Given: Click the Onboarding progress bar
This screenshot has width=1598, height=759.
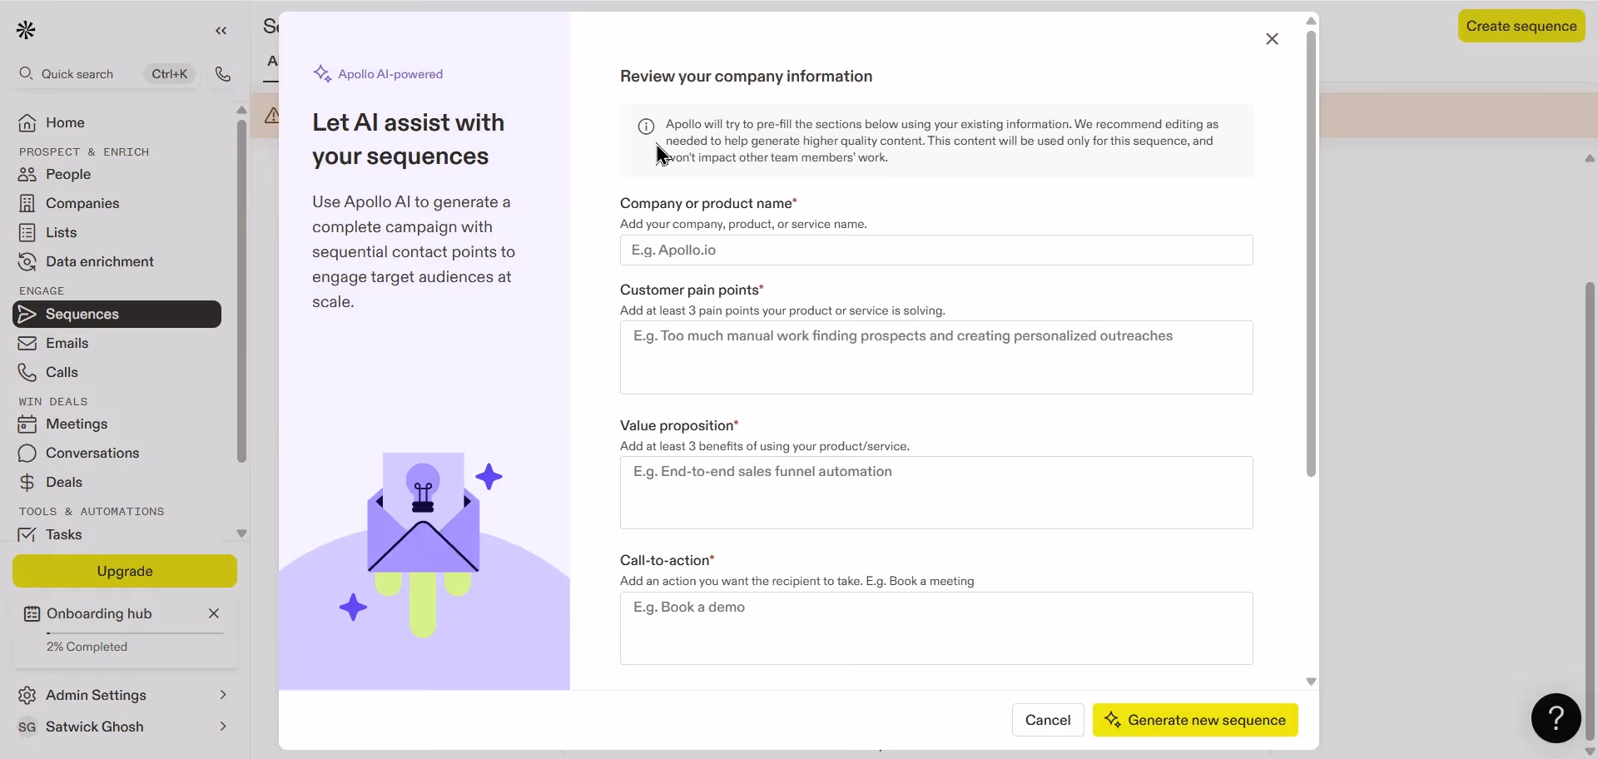Looking at the screenshot, I should 135,633.
